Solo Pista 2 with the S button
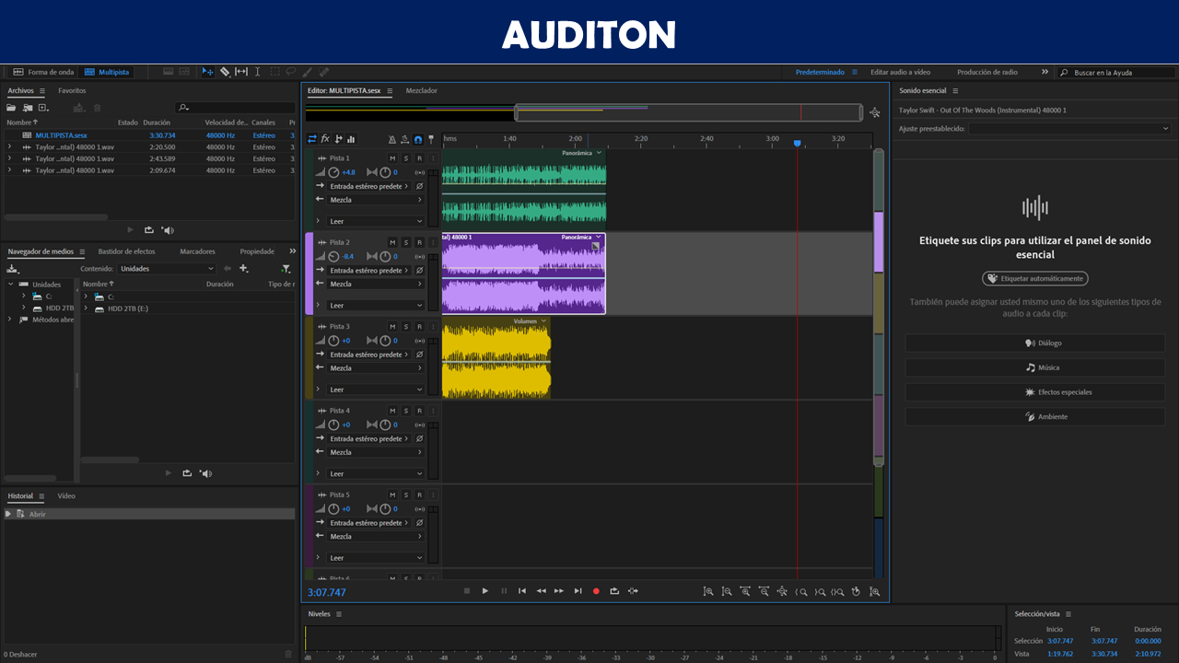 click(405, 242)
